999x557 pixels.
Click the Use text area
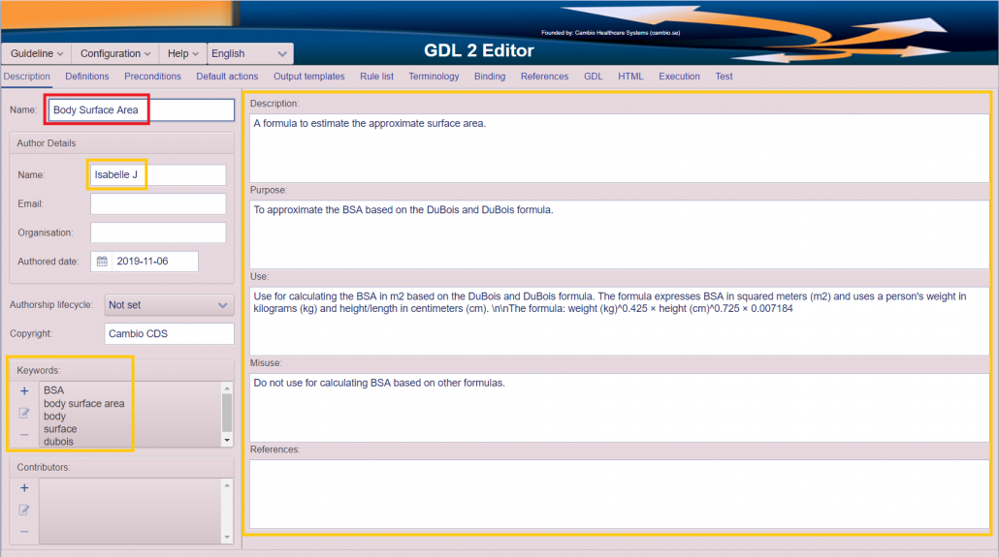619,321
